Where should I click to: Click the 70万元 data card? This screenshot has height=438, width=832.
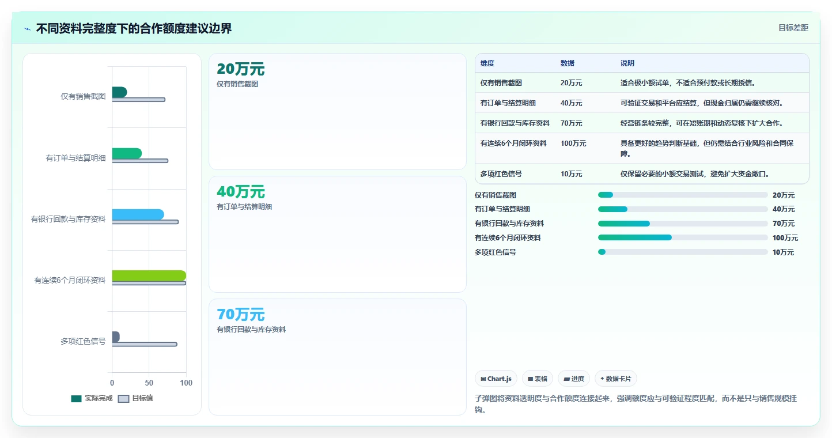coord(337,357)
